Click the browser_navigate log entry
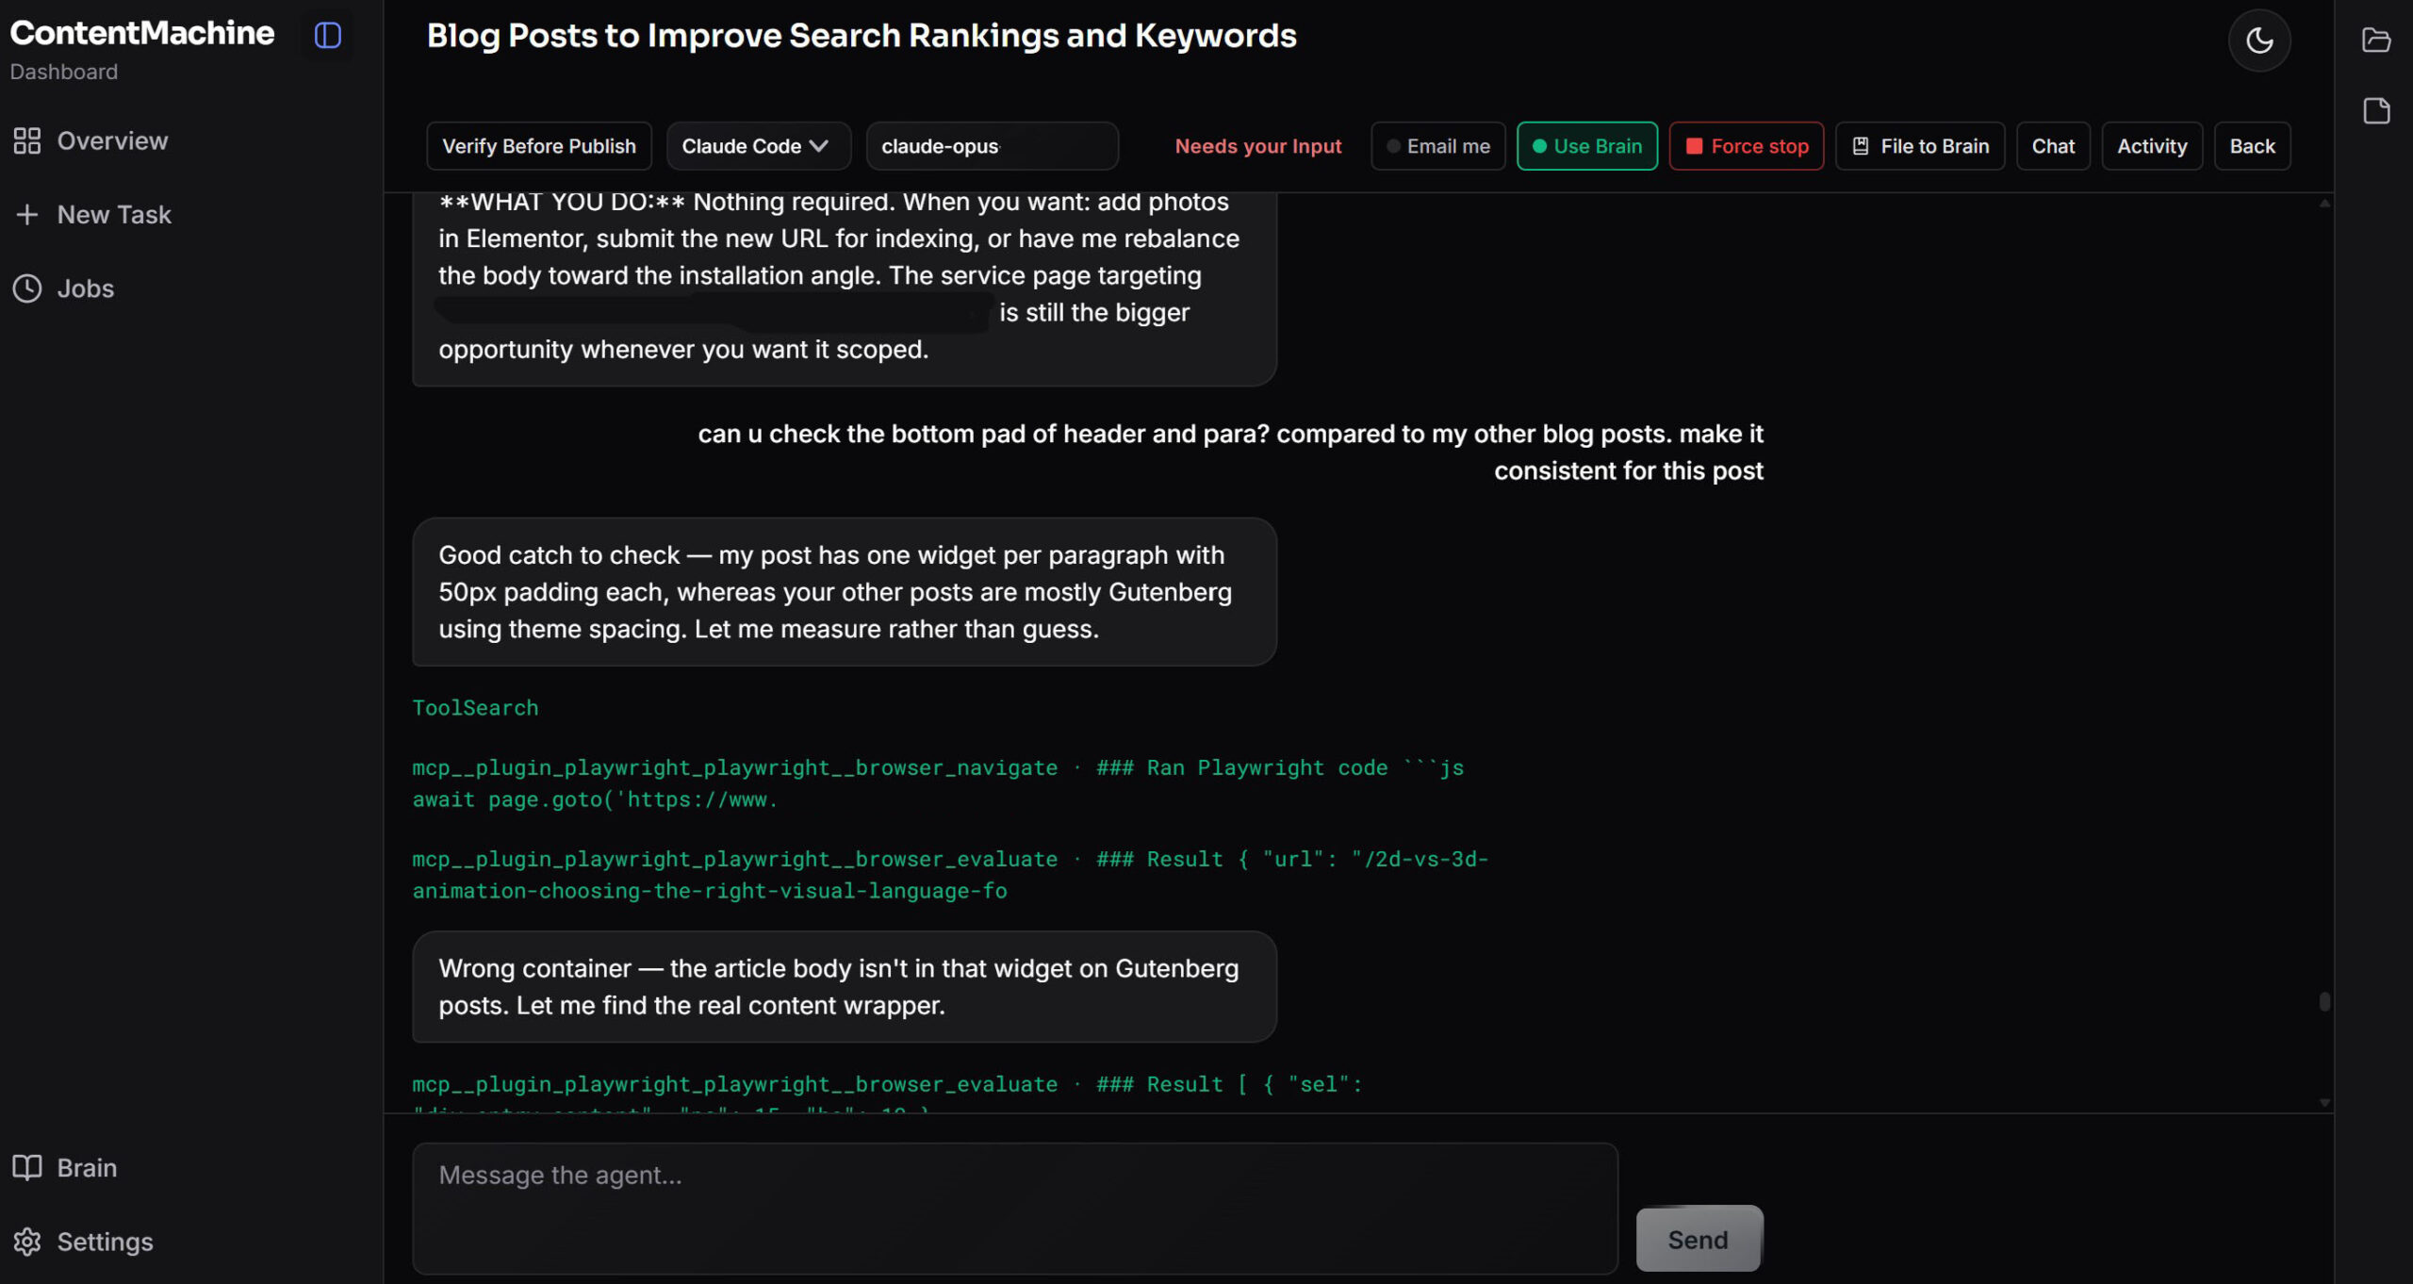 (x=938, y=783)
